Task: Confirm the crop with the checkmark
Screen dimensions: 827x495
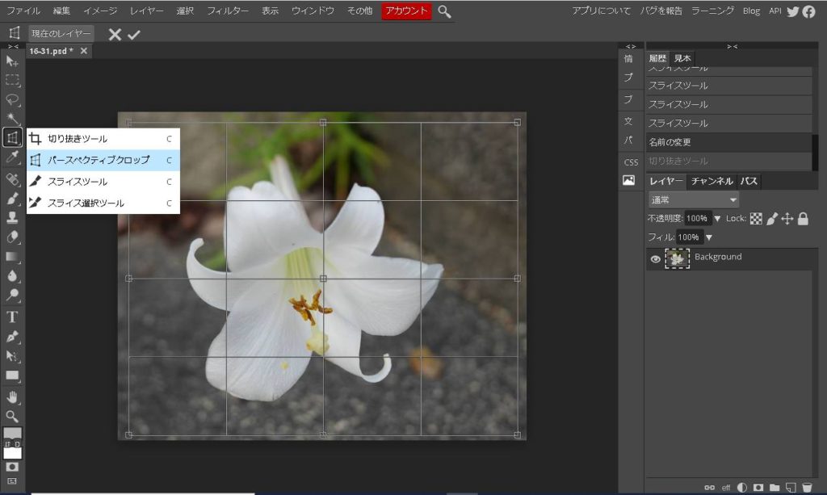Action: (x=134, y=34)
